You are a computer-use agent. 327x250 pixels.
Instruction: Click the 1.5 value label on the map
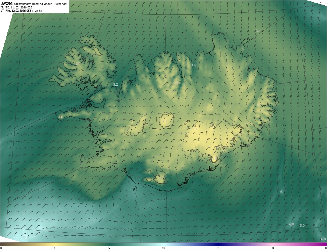[259, 105]
